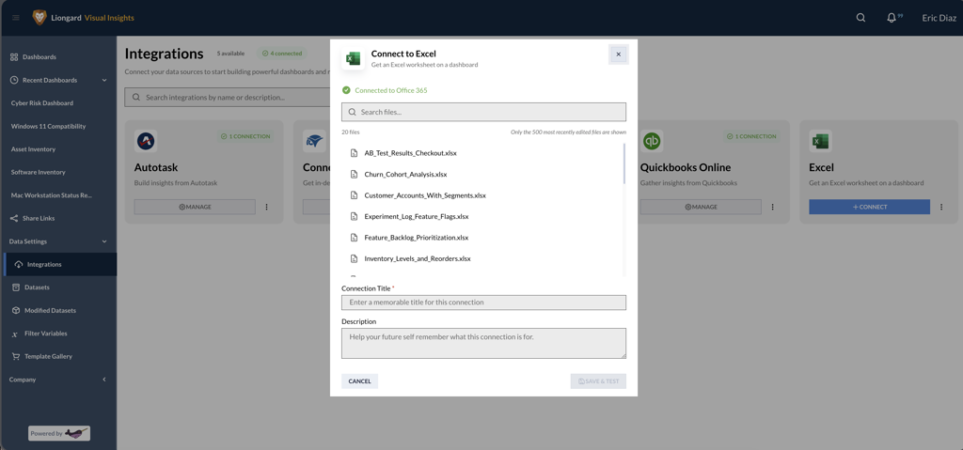Click the Connection Title field
Viewport: 963px width, 450px height.
click(x=484, y=303)
